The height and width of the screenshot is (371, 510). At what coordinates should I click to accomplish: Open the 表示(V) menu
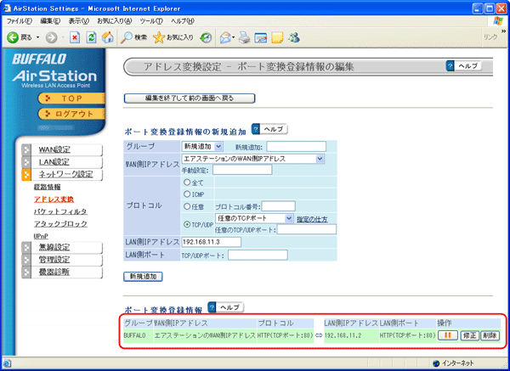78,20
